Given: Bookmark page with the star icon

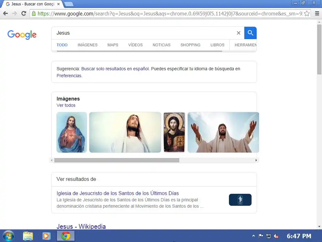Looking at the screenshot, I should 307,14.
